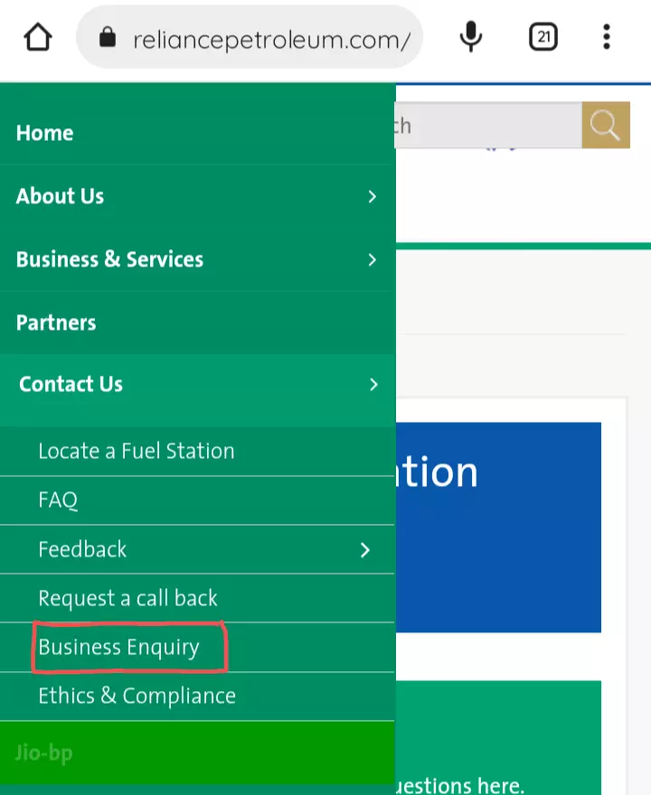This screenshot has height=795, width=651.
Task: Open the tab switcher showing 21 tabs
Action: (x=543, y=37)
